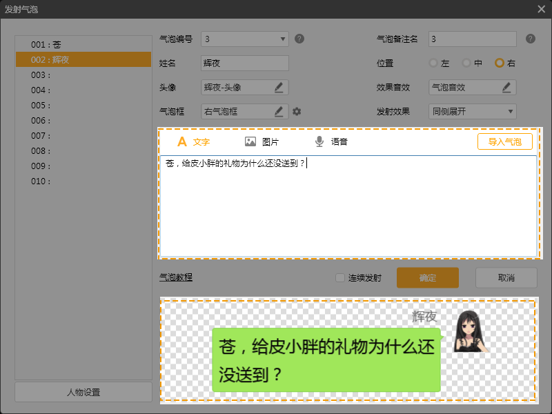
Task: Open the 气泡教程 link
Action: tap(176, 278)
